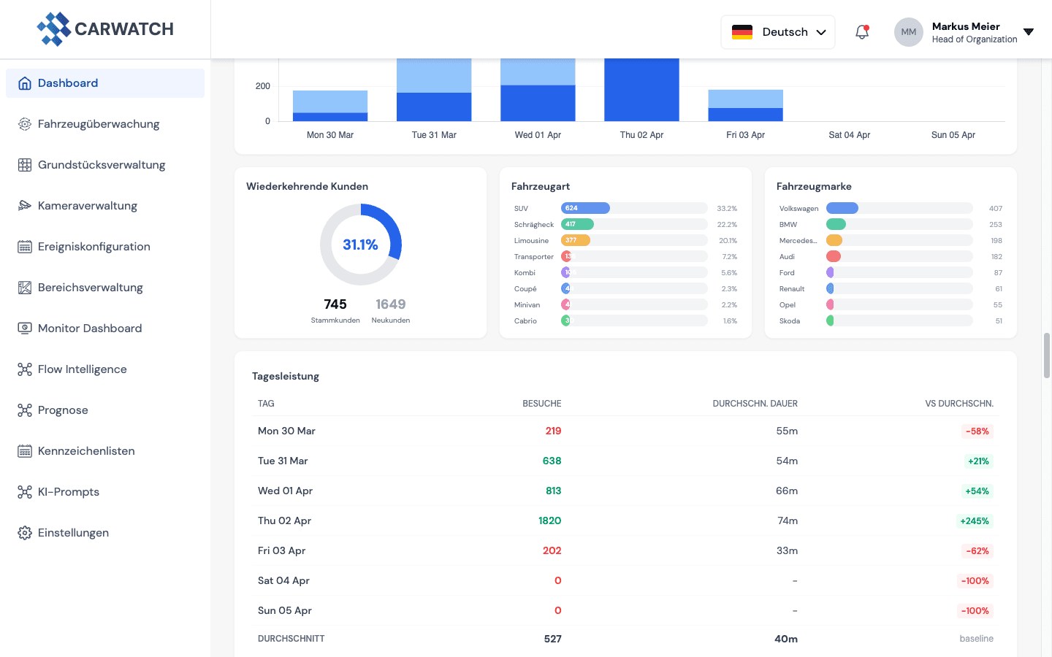The image size is (1052, 657).
Task: Select Dashboard in the navigation
Action: 68,82
